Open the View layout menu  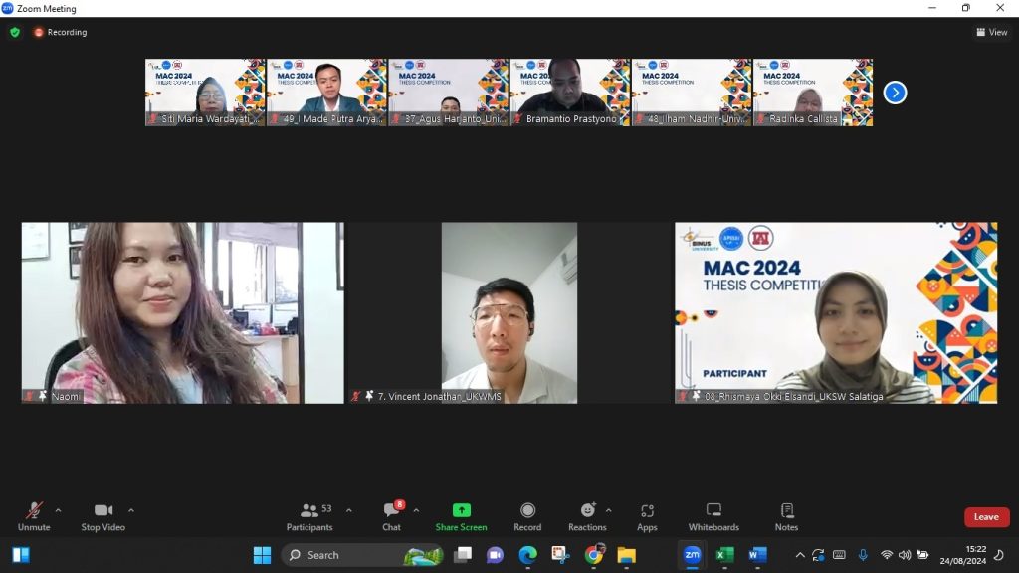click(x=992, y=32)
